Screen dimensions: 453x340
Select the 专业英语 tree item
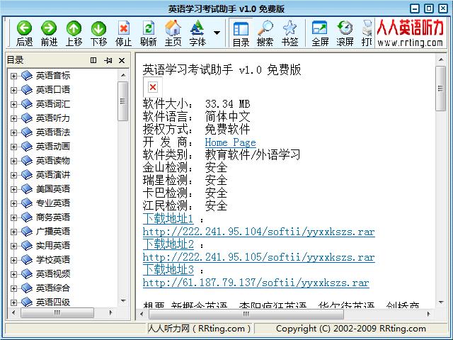(53, 203)
